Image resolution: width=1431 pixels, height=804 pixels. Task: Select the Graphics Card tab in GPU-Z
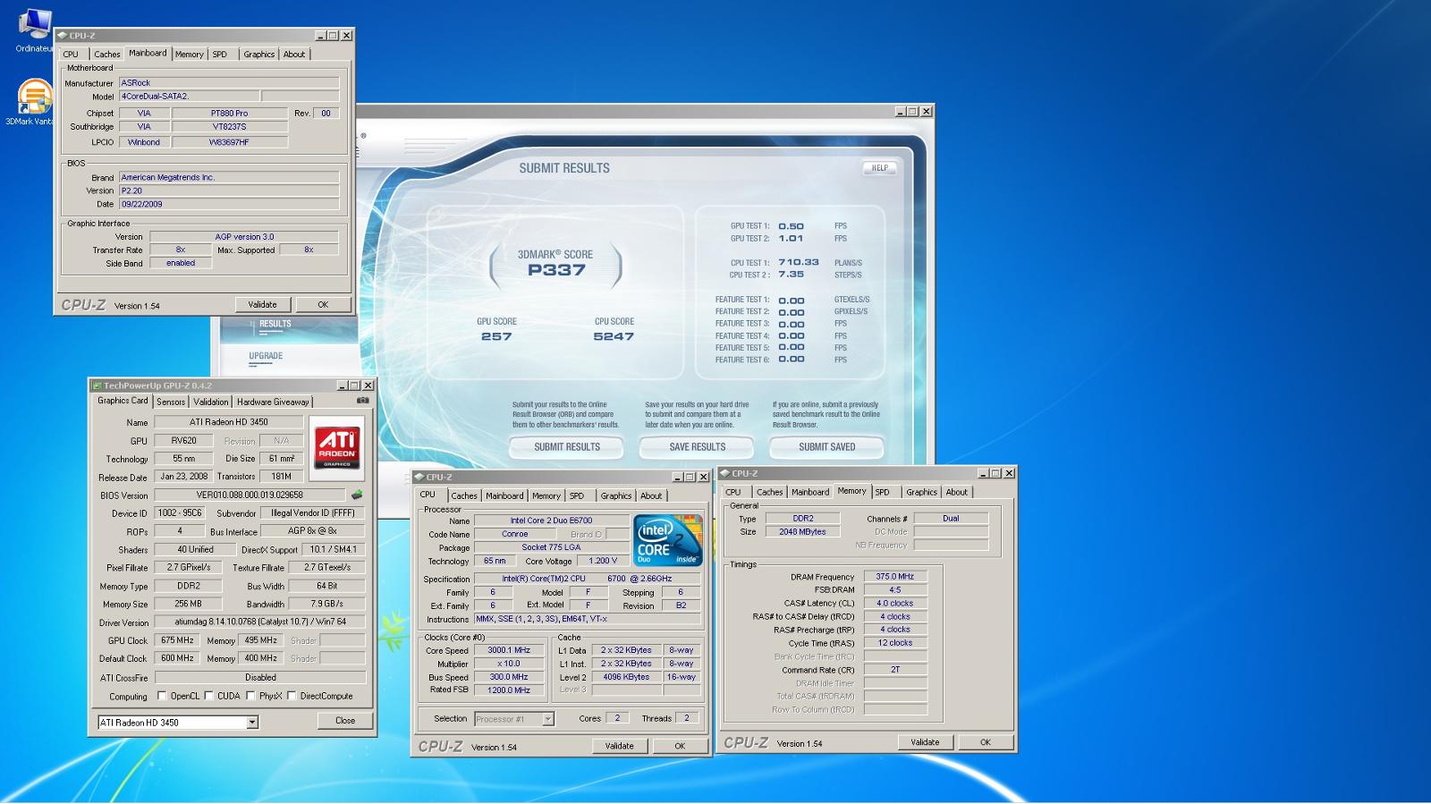pyautogui.click(x=123, y=401)
